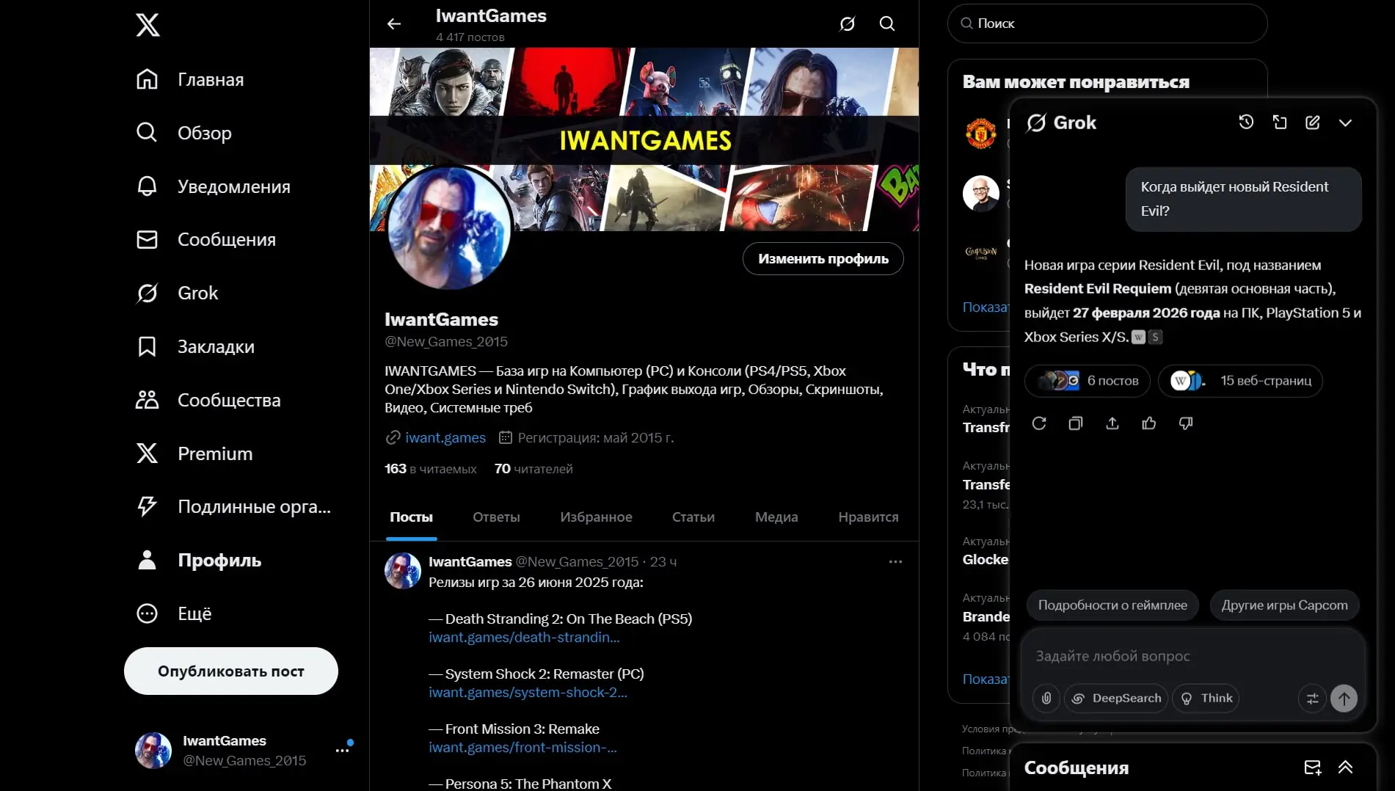Choose Подробности о геймплее suggestion
Image resolution: width=1395 pixels, height=791 pixels.
pyautogui.click(x=1112, y=605)
